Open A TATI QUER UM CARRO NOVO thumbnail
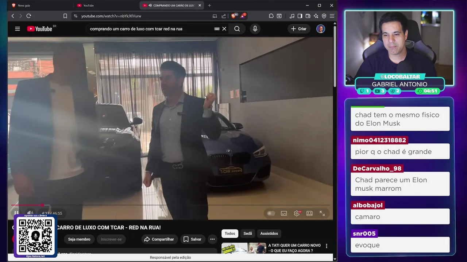 click(x=244, y=248)
